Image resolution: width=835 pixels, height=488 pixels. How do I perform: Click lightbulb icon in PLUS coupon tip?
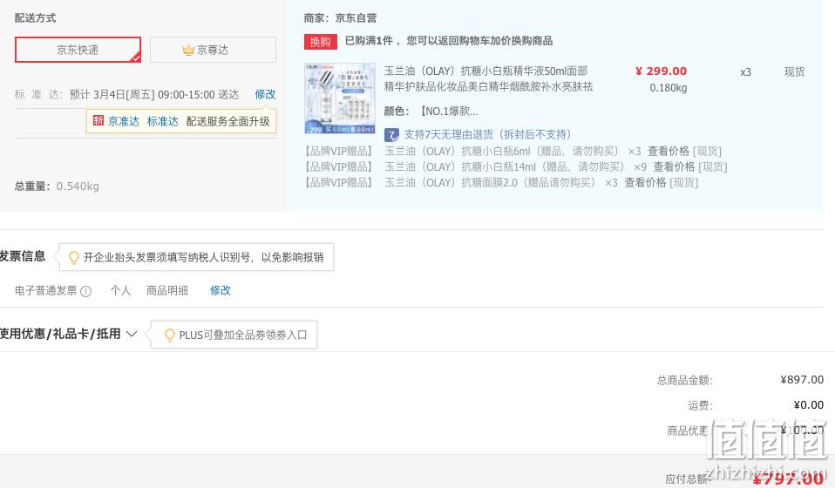(x=169, y=335)
